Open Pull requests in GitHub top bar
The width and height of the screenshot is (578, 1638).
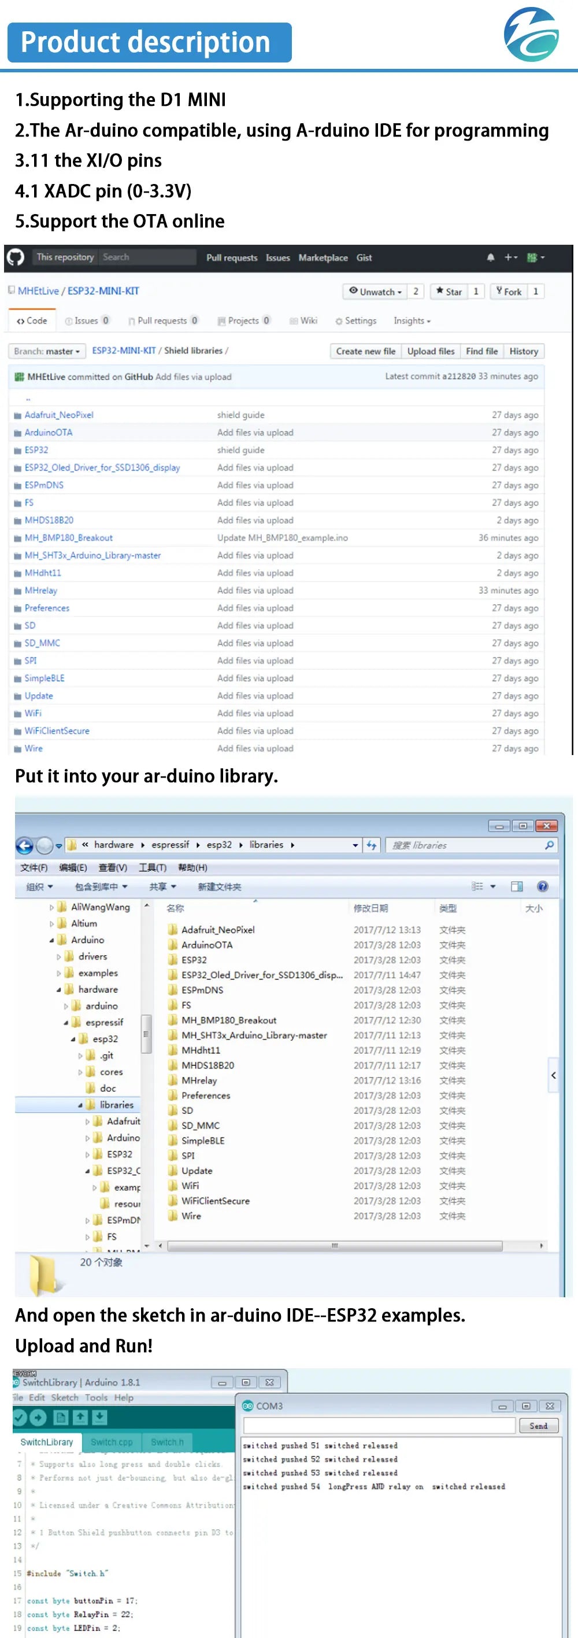(232, 257)
